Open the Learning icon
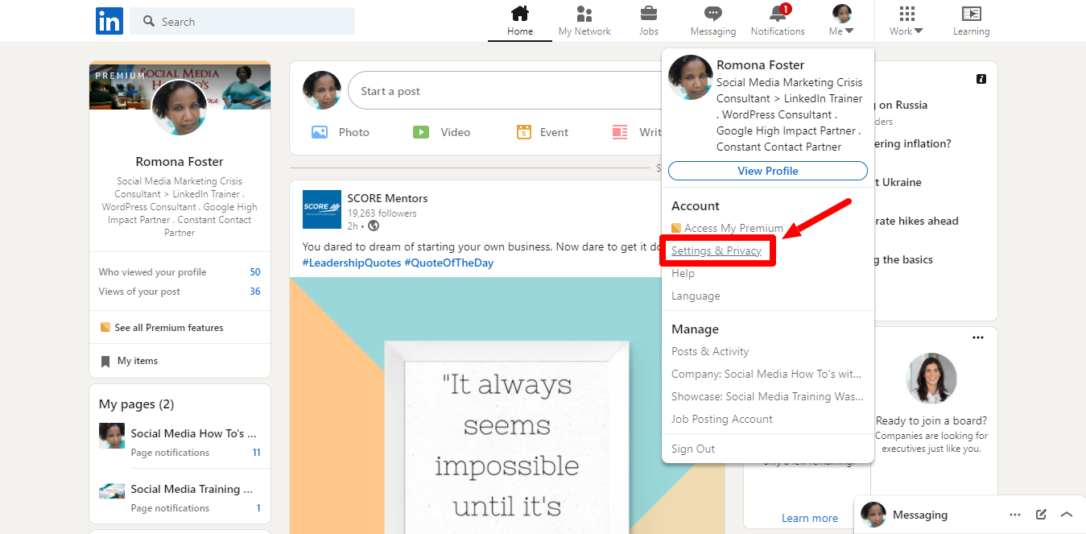This screenshot has height=534, width=1086. click(971, 14)
